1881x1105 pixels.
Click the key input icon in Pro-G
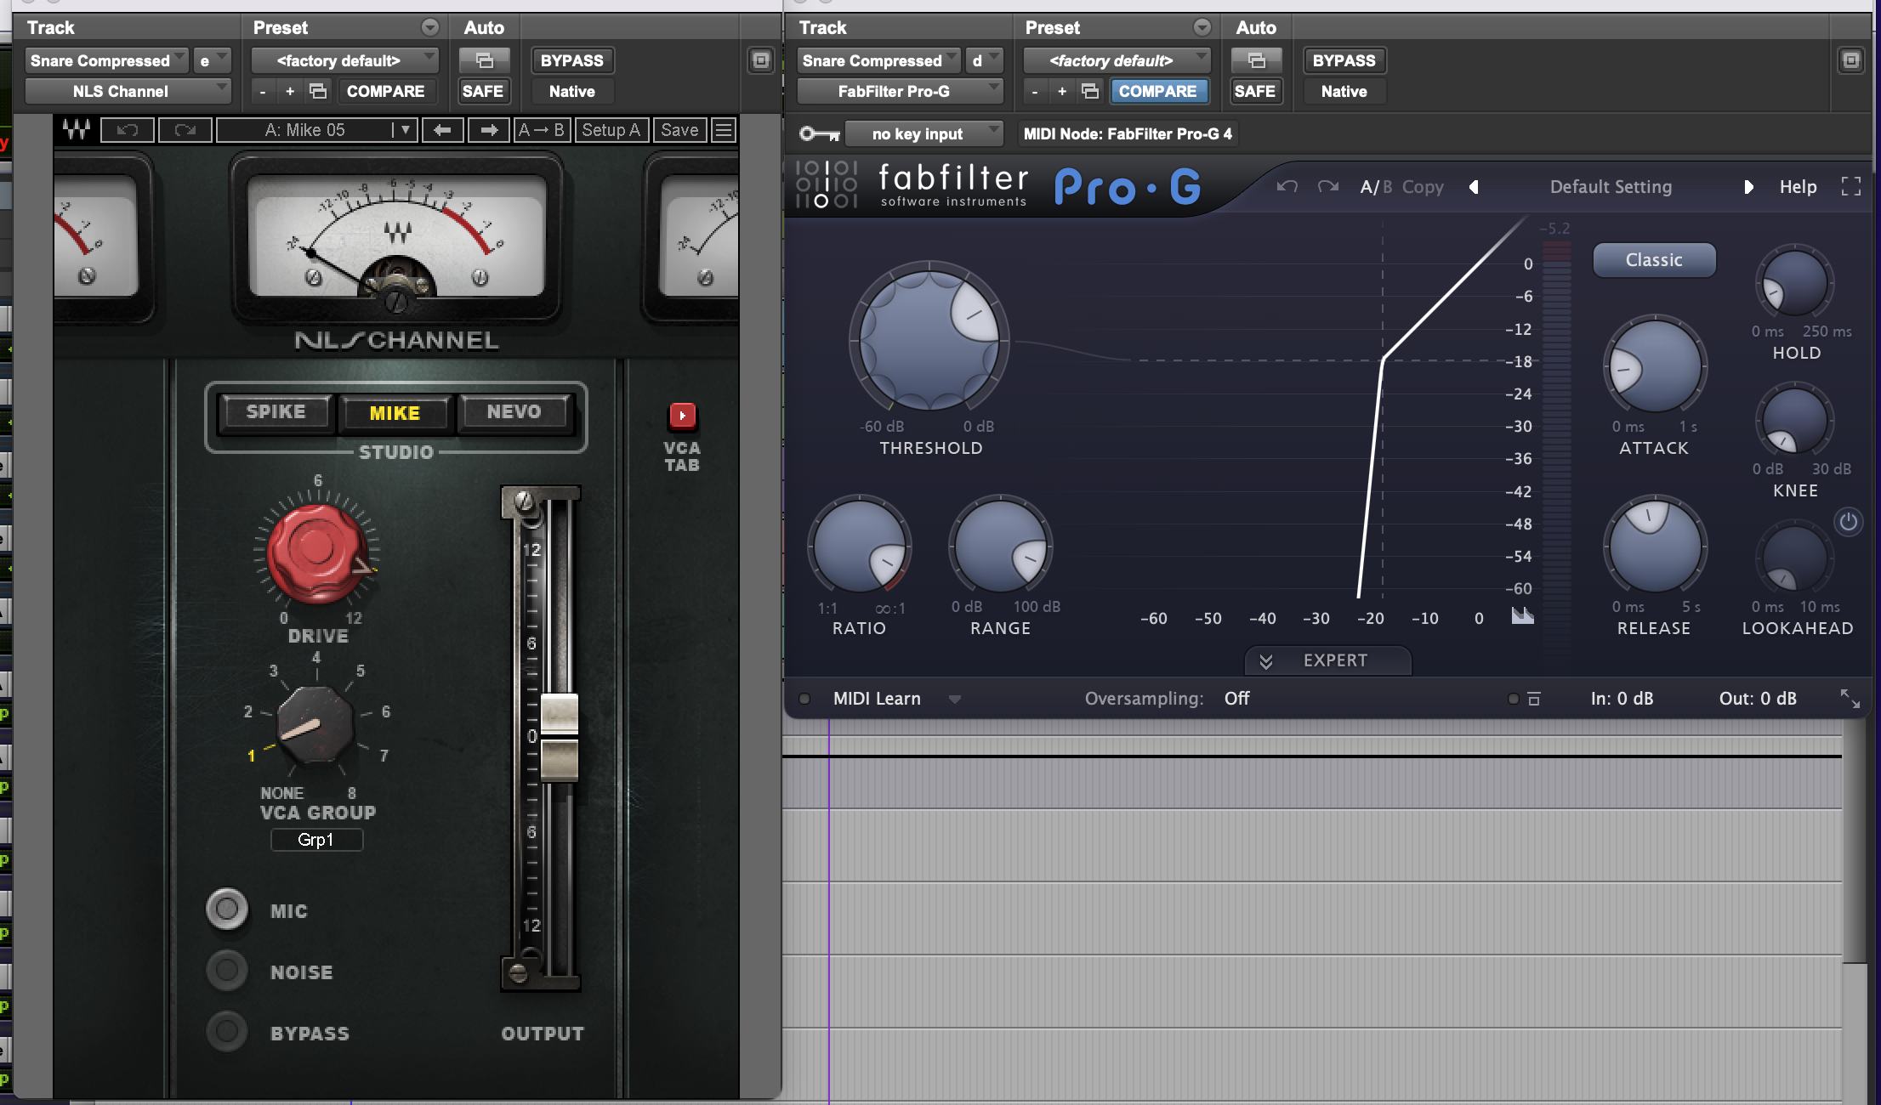(820, 134)
